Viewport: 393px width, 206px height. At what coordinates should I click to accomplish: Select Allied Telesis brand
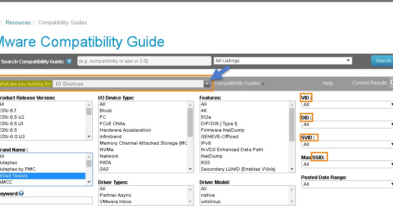(x=43, y=176)
